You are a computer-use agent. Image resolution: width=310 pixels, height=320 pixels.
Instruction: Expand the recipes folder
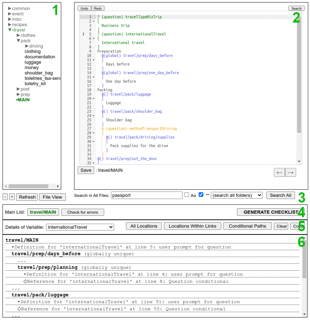point(10,24)
